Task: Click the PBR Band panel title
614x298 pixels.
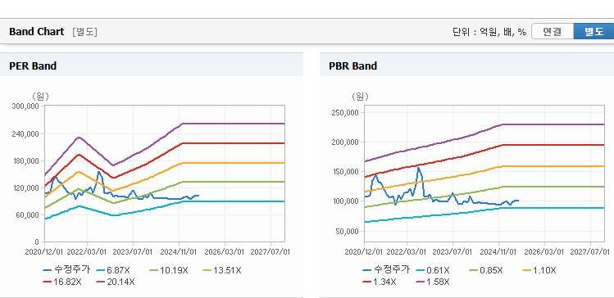Action: pos(352,66)
